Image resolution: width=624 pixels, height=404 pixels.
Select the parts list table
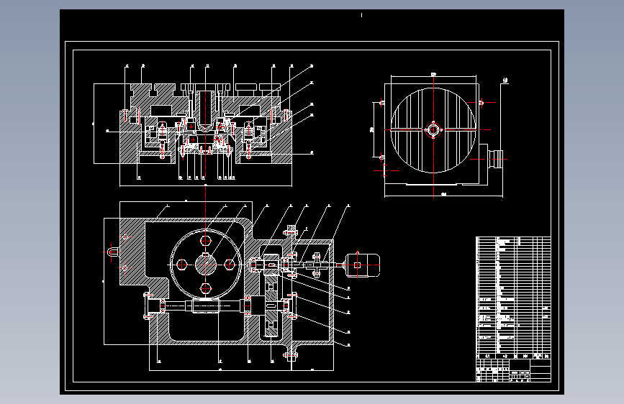click(513, 298)
